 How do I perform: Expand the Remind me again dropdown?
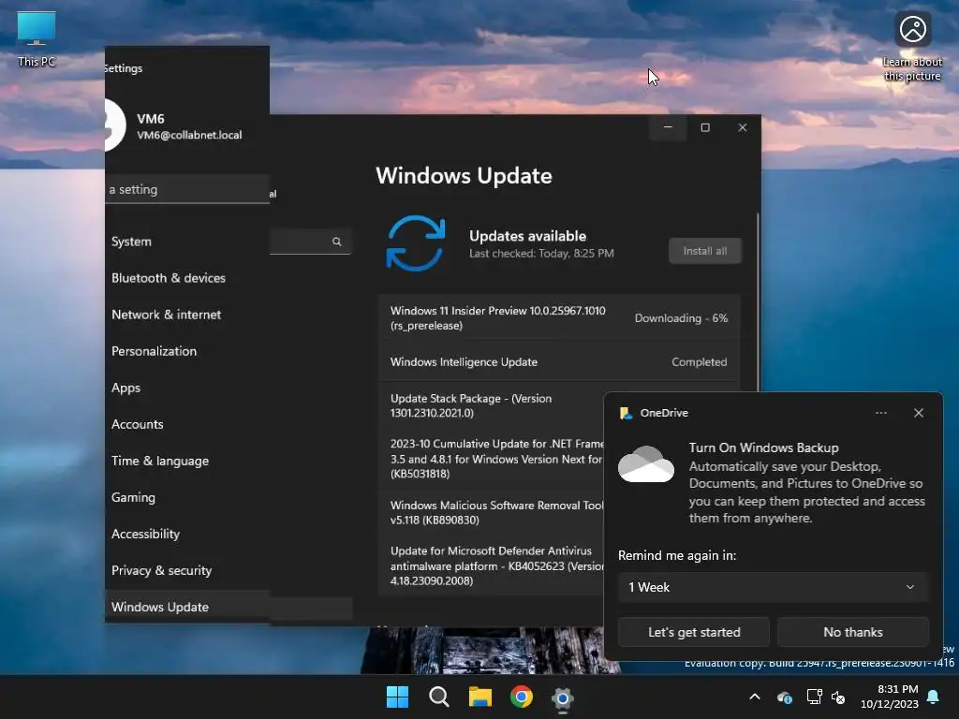[x=773, y=587]
